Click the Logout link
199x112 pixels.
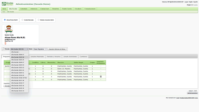186,2
